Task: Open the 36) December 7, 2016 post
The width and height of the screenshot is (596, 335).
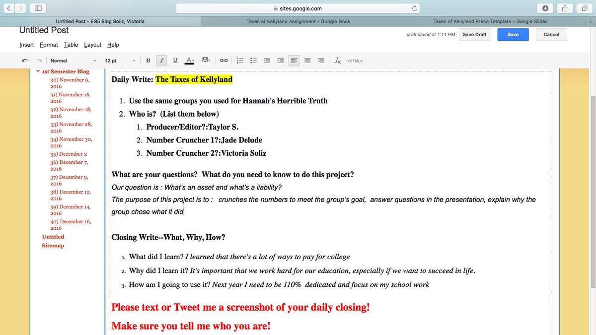Action: point(70,165)
